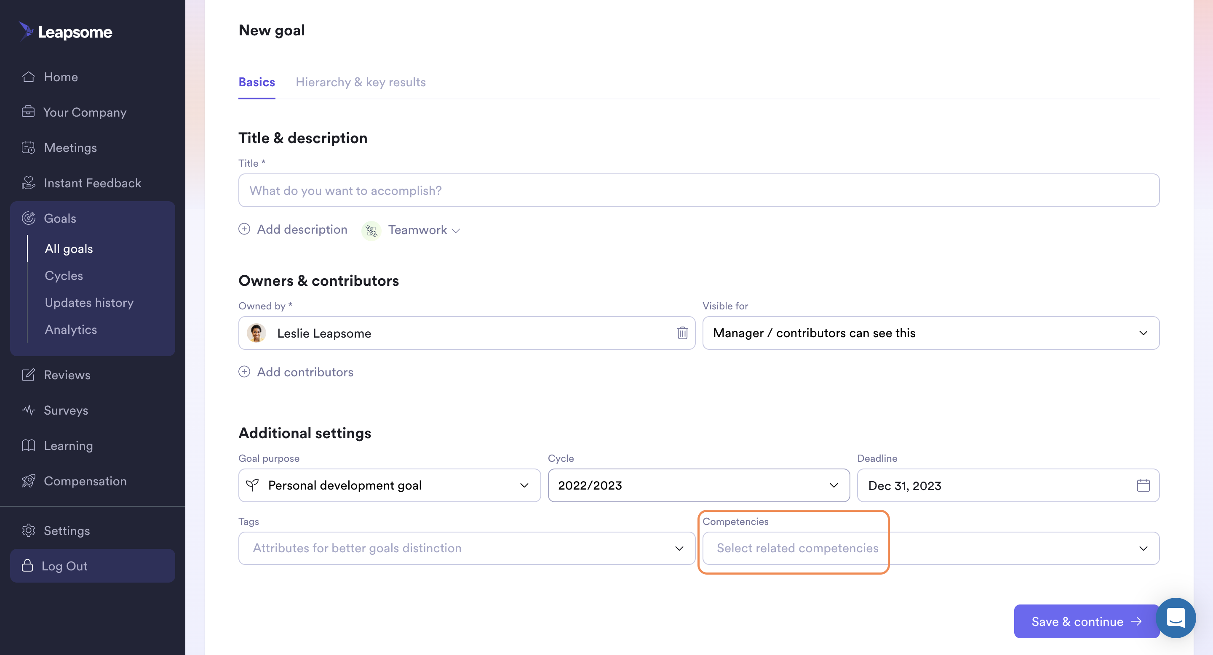
Task: Select Updates history submenu item
Action: 89,302
